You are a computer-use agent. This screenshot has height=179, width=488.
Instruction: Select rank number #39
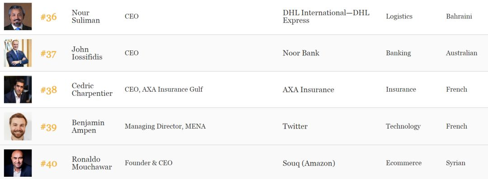pyautogui.click(x=48, y=127)
